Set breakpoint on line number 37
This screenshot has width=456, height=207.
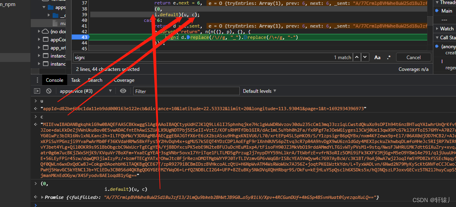click(84, 3)
